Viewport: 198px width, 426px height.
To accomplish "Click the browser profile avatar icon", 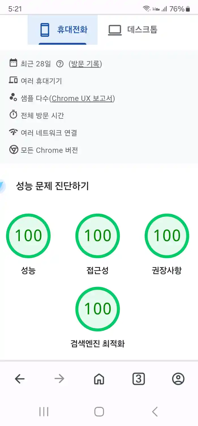I will pyautogui.click(x=178, y=379).
